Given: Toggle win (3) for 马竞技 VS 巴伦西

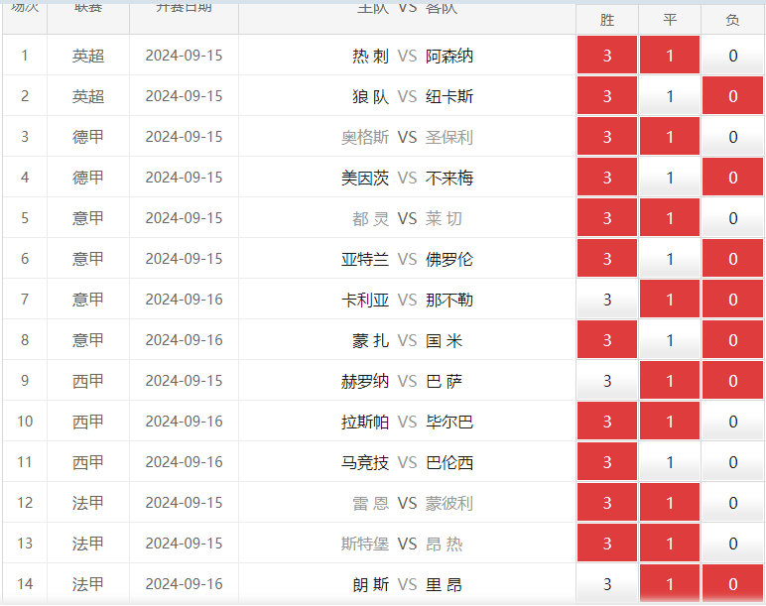Looking at the screenshot, I should click(x=606, y=462).
